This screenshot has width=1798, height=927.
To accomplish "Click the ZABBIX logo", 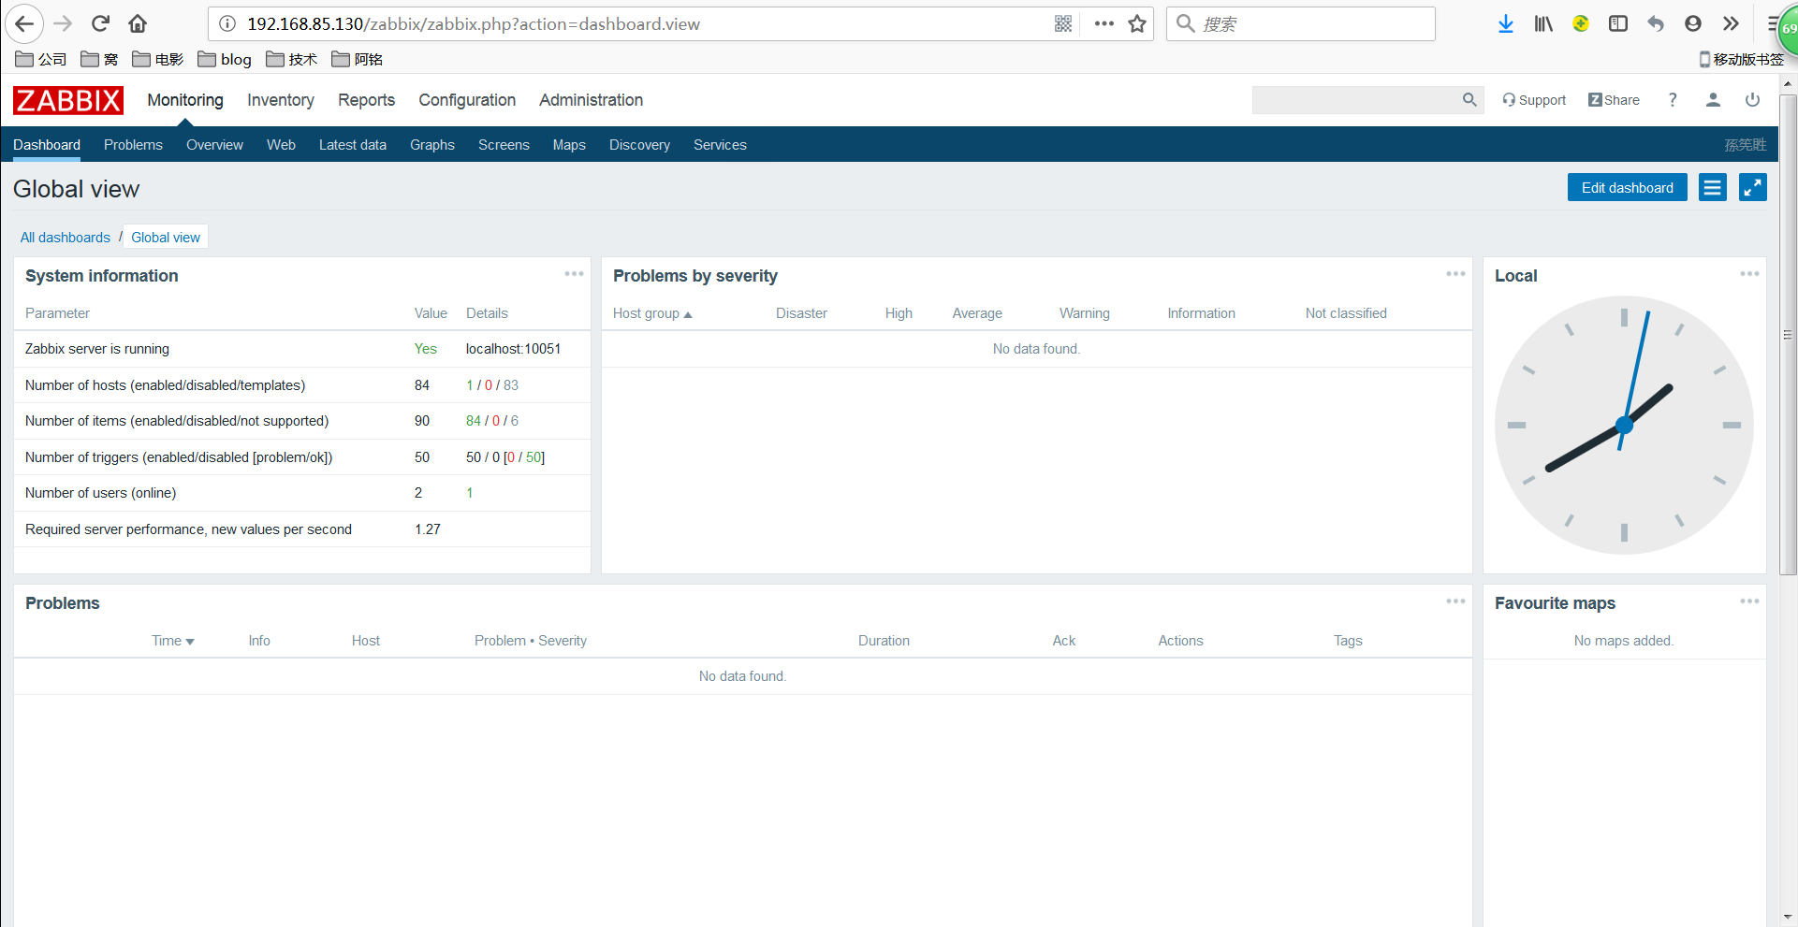I will (66, 100).
